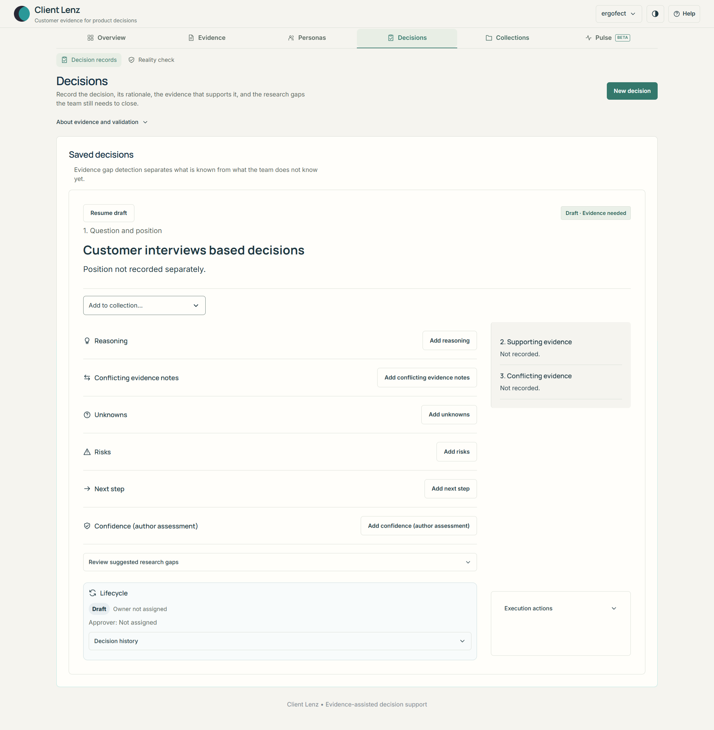This screenshot has width=714, height=730.
Task: Click the Draft lifecycle status chip
Action: pos(99,609)
